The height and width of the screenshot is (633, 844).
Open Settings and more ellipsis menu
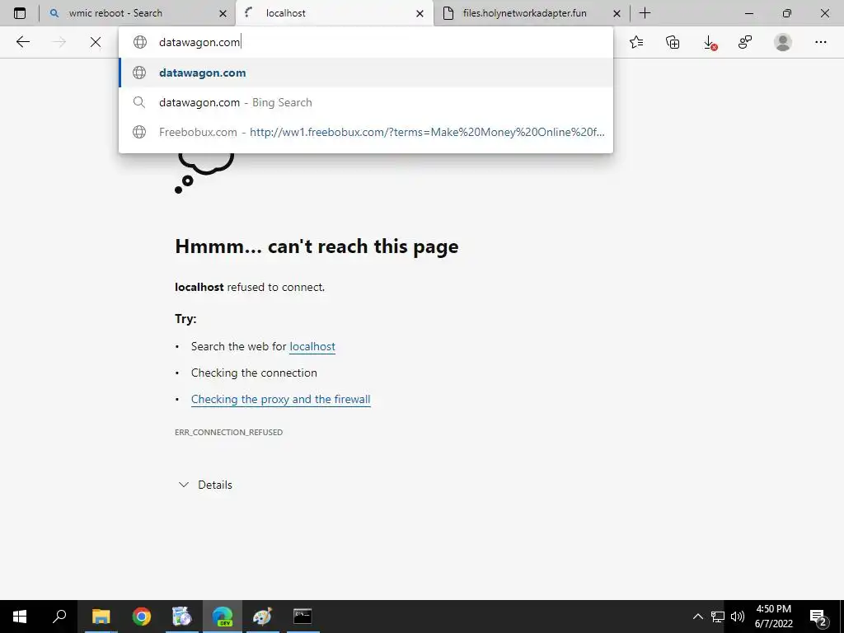click(820, 42)
